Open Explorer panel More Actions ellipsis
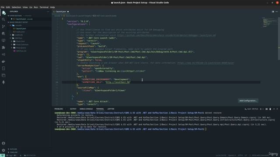 (48, 12)
